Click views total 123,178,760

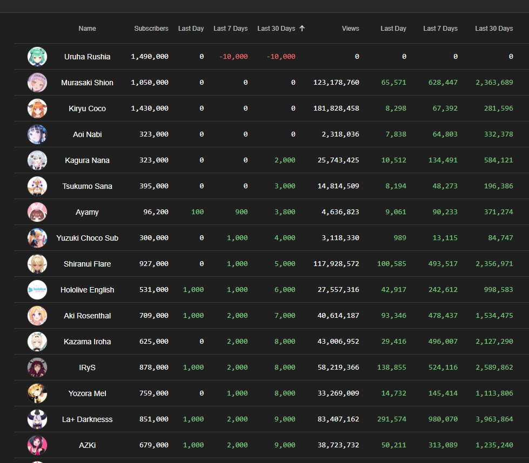click(x=336, y=83)
